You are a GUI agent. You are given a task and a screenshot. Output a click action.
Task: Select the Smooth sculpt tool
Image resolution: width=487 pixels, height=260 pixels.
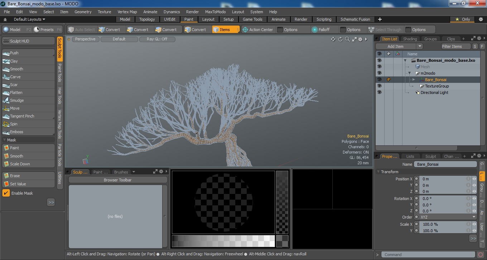point(28,69)
